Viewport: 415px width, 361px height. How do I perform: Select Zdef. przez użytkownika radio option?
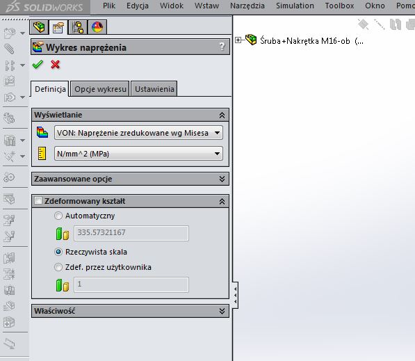coord(58,267)
